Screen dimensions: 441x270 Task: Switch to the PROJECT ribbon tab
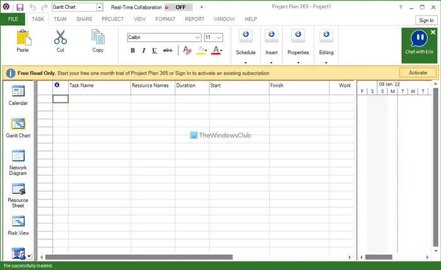(x=113, y=20)
